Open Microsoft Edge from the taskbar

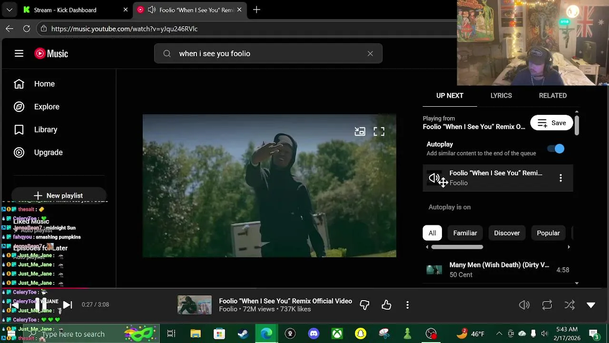[x=266, y=333]
